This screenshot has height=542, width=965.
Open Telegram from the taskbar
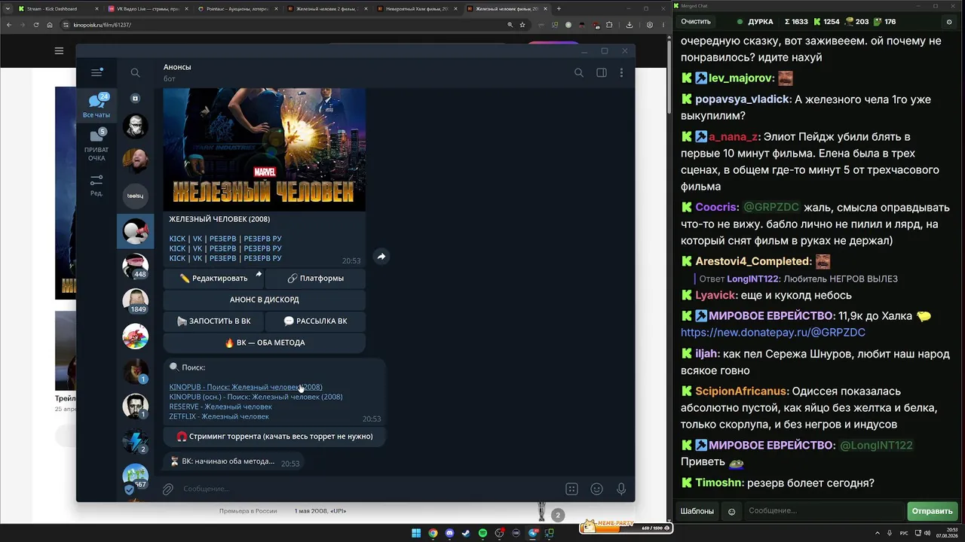pos(533,534)
